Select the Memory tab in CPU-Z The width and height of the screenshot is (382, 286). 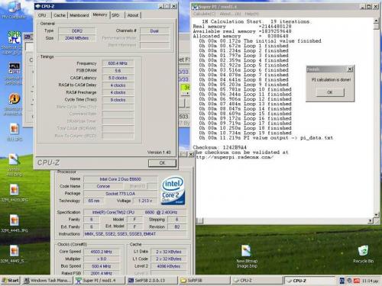[100, 14]
